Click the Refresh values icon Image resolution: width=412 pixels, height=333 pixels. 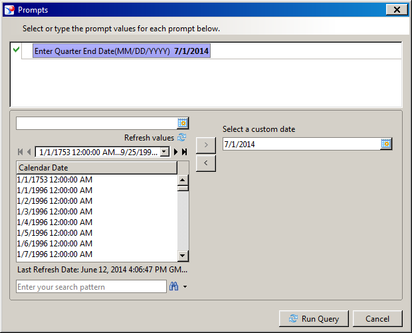pos(182,138)
